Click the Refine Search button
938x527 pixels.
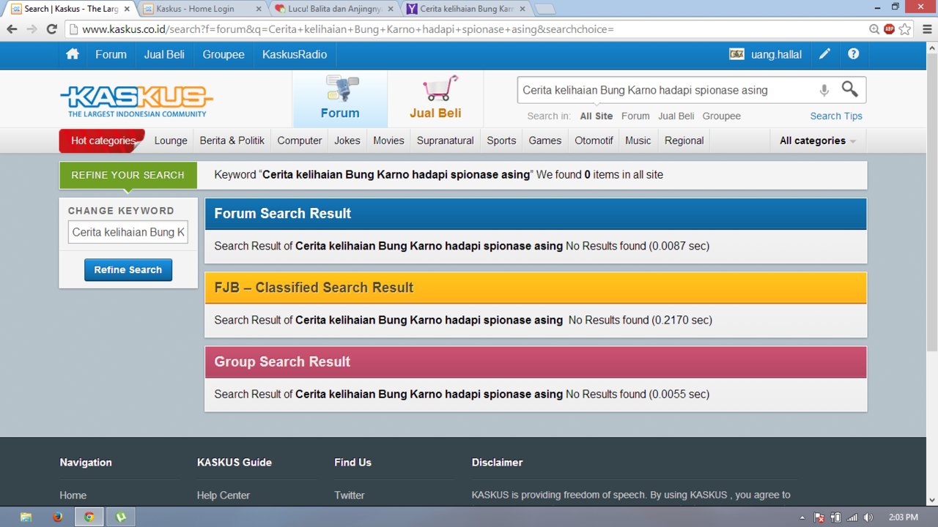tap(128, 269)
